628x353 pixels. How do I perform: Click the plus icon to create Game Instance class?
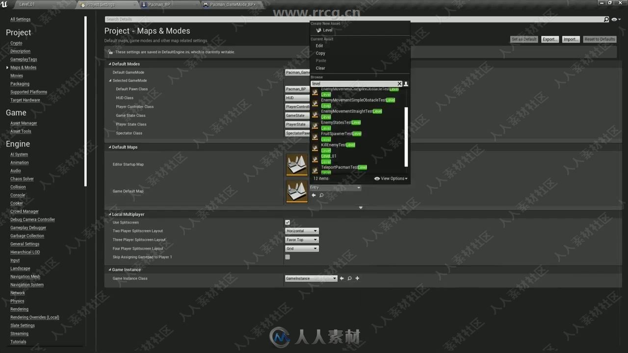click(357, 278)
